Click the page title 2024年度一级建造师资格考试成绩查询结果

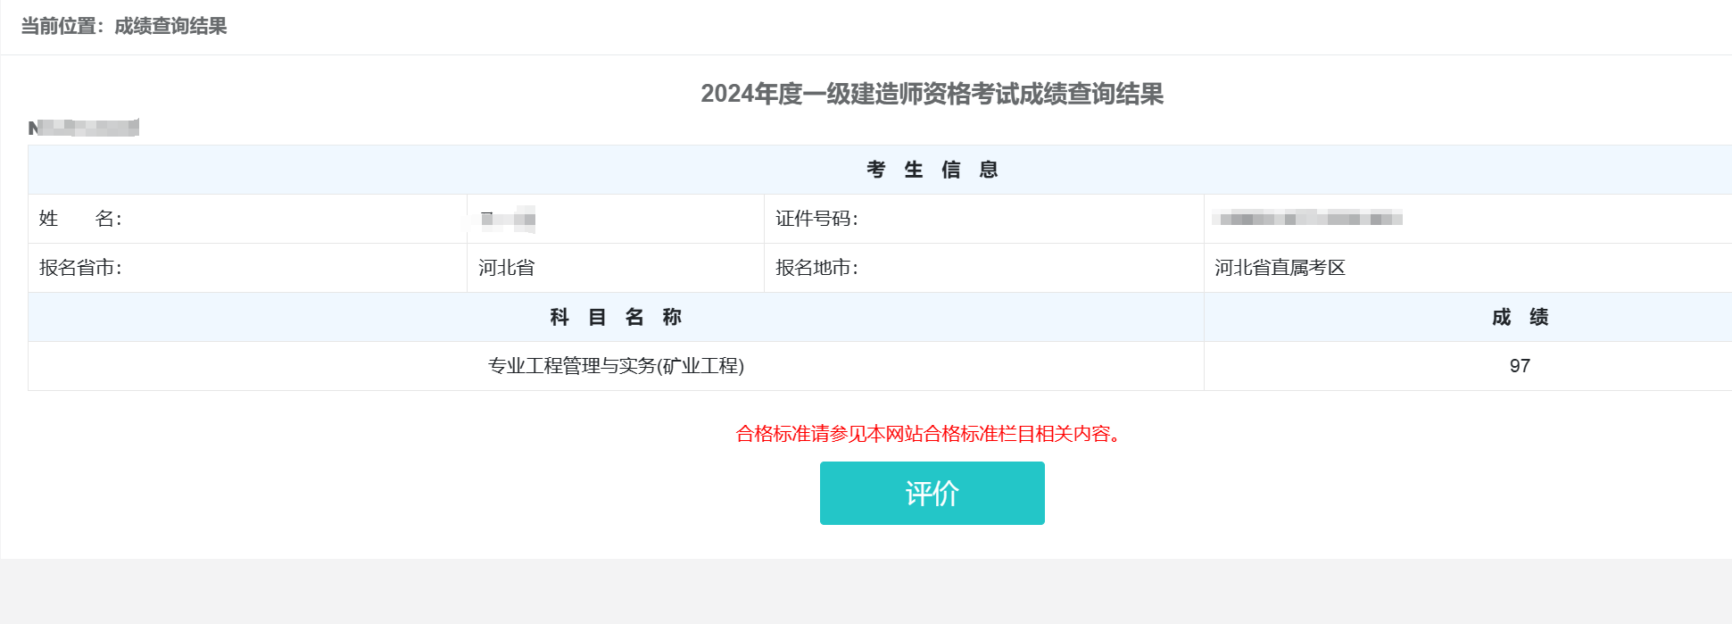point(932,94)
